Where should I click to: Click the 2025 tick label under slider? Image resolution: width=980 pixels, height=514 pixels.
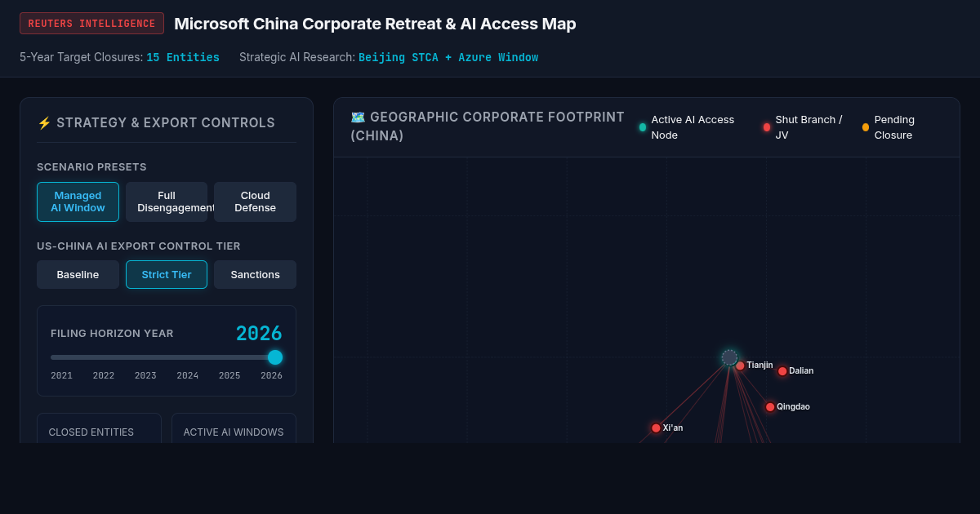click(229, 375)
